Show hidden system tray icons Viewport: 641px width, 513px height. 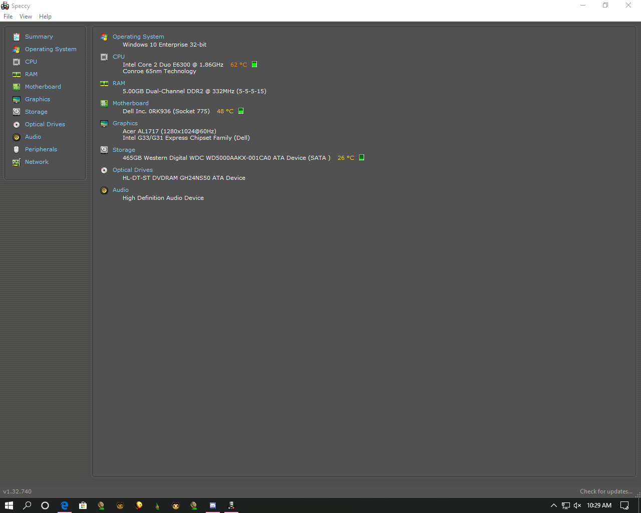[x=553, y=505]
